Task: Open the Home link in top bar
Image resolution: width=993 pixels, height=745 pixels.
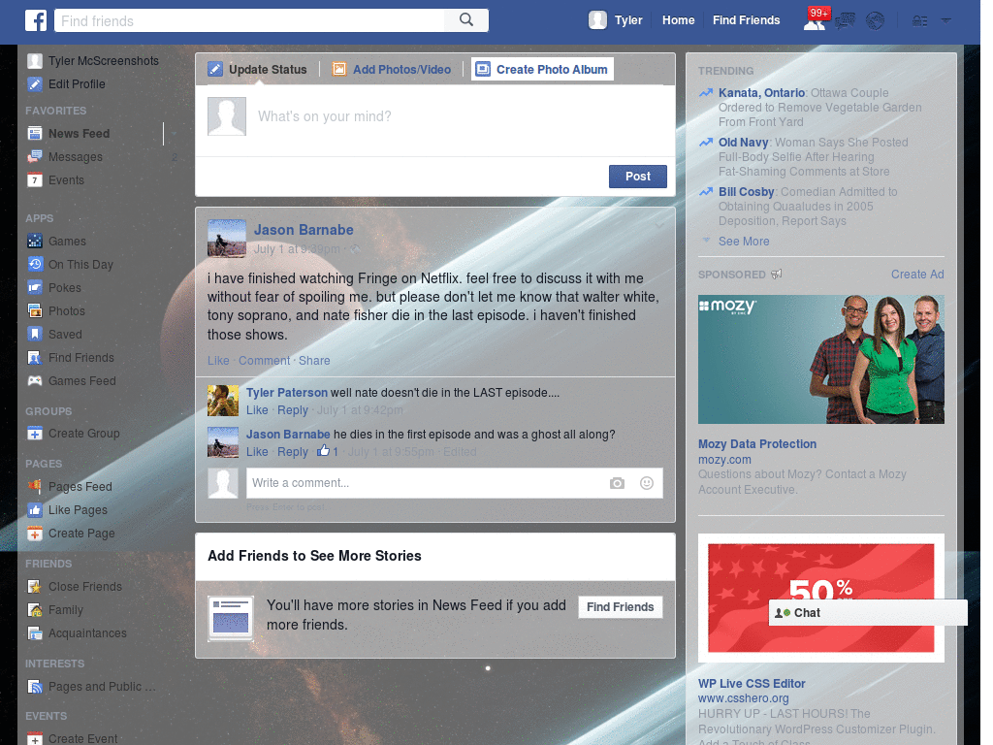Action: [x=678, y=20]
